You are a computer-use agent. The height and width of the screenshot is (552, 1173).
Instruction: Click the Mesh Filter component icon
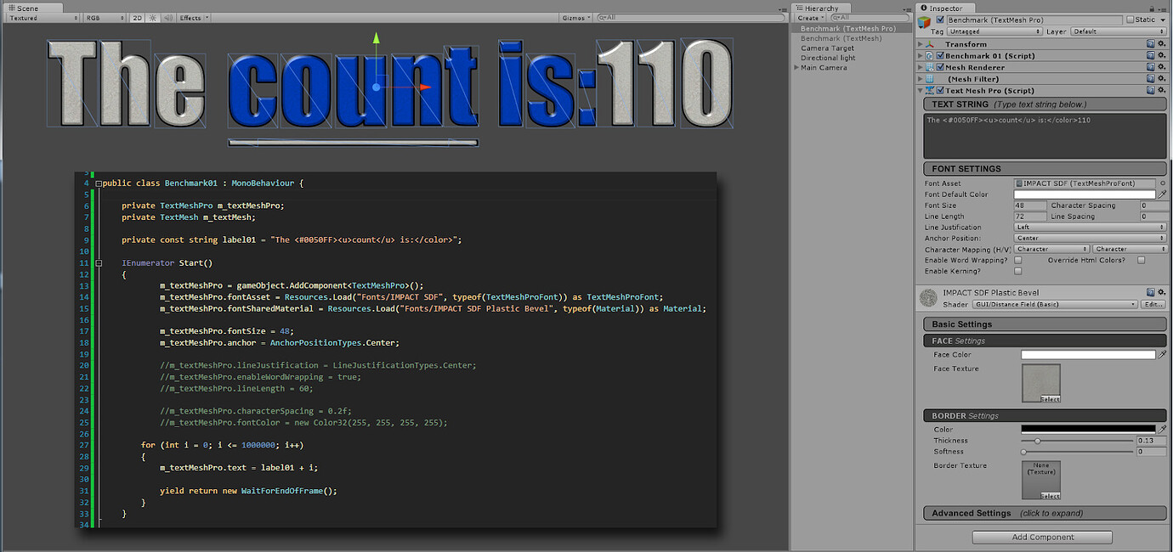click(930, 79)
